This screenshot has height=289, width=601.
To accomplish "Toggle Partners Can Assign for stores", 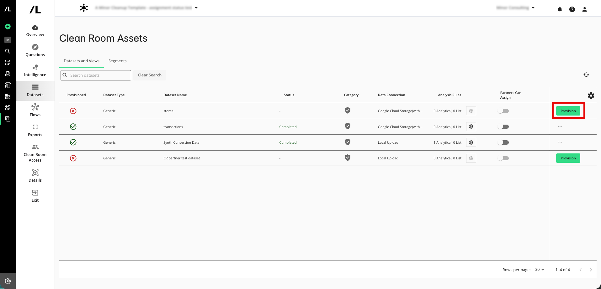I will (503, 111).
